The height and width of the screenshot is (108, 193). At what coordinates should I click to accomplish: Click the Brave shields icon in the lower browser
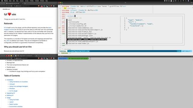(39, 58)
